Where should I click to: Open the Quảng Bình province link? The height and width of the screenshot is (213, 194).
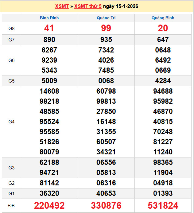pyautogui.click(x=163, y=18)
